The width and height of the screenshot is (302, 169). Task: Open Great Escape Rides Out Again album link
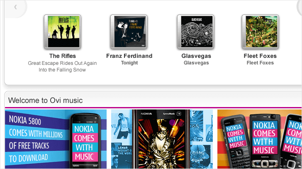[x=62, y=67]
